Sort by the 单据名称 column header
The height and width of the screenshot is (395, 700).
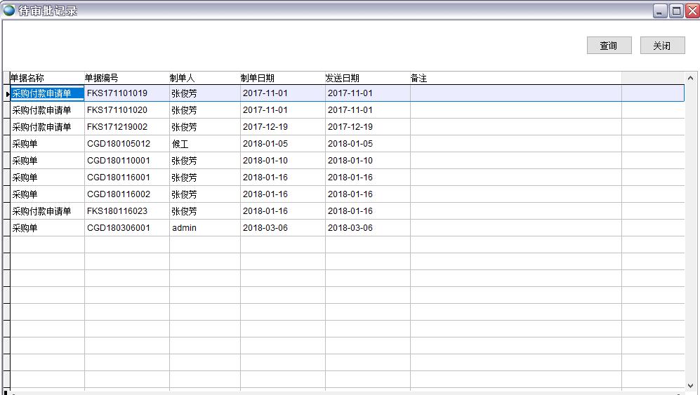click(28, 78)
